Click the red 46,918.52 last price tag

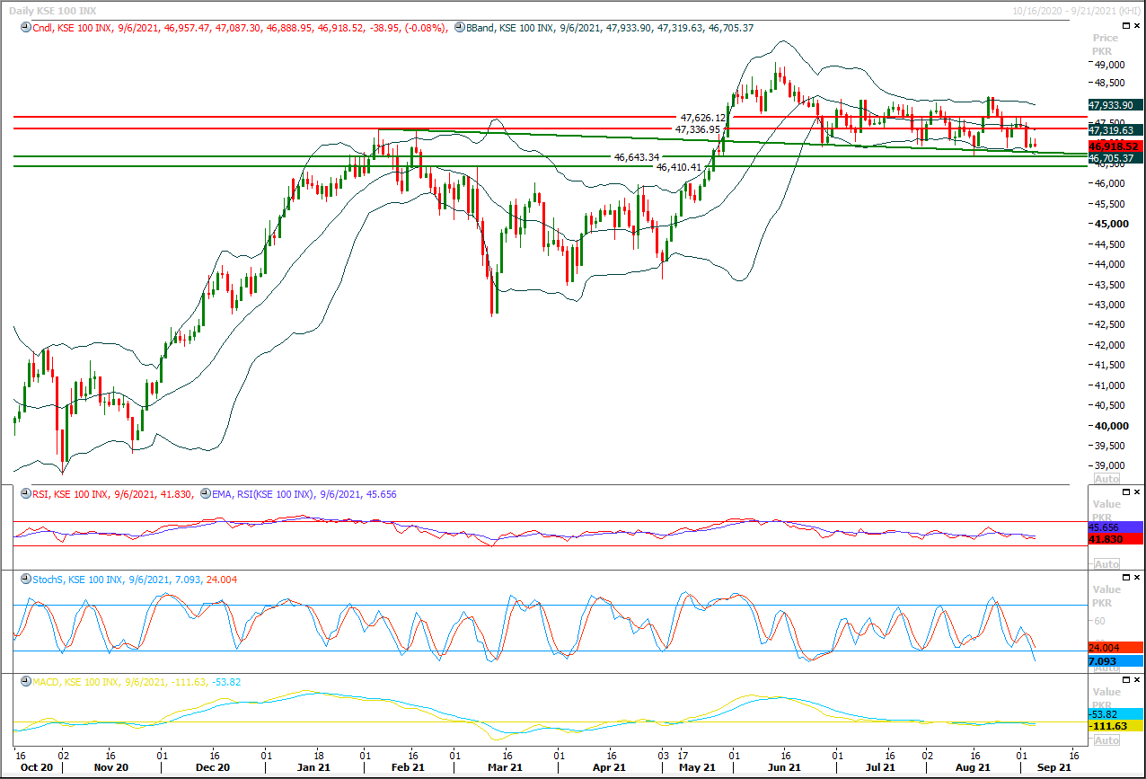[1115, 146]
